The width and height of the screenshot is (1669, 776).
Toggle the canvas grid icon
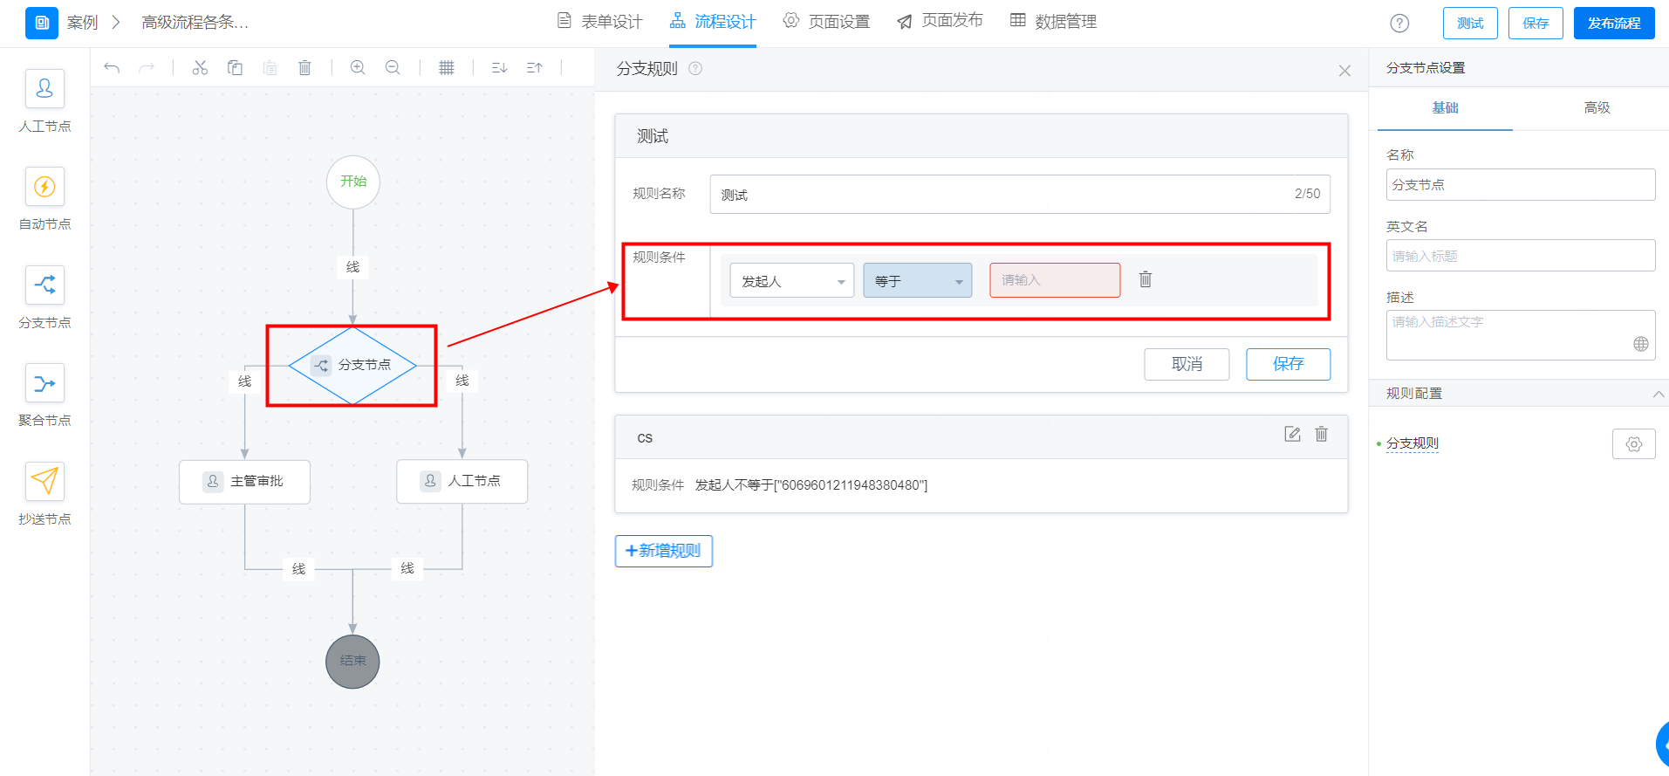[446, 67]
